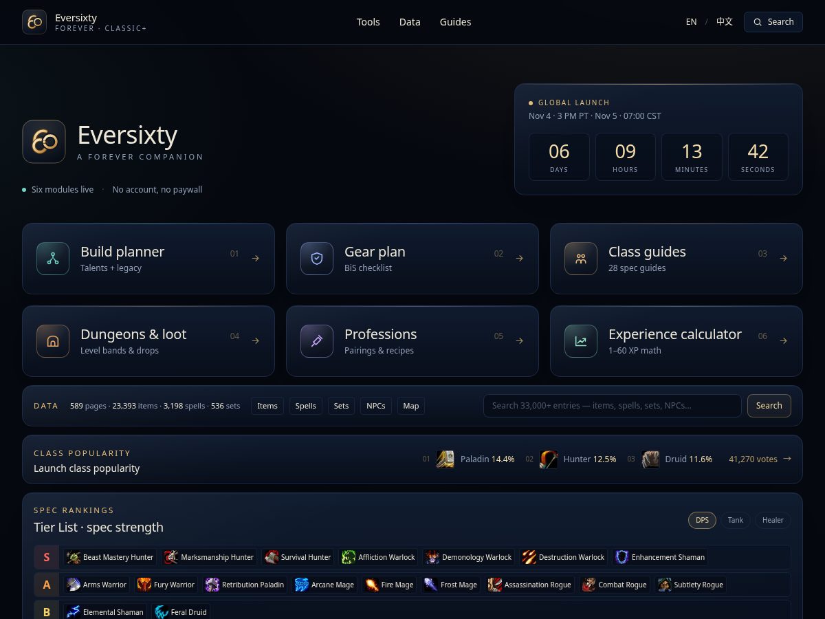Screen dimensions: 825x619
Task: Click the data Search button
Action: [x=769, y=406]
